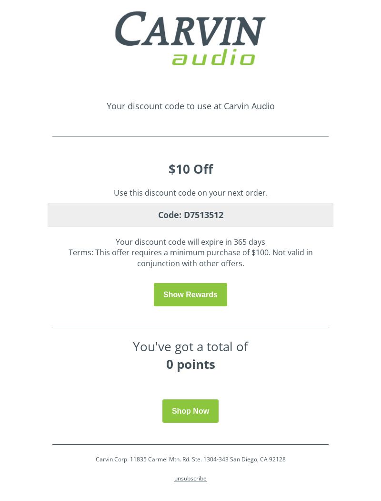Click divider line above '$10 Off'

pos(190,136)
